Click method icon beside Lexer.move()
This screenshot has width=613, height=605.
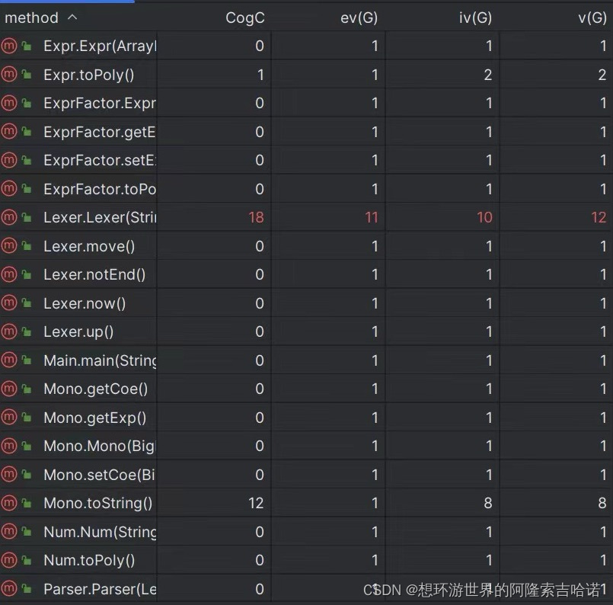point(8,245)
